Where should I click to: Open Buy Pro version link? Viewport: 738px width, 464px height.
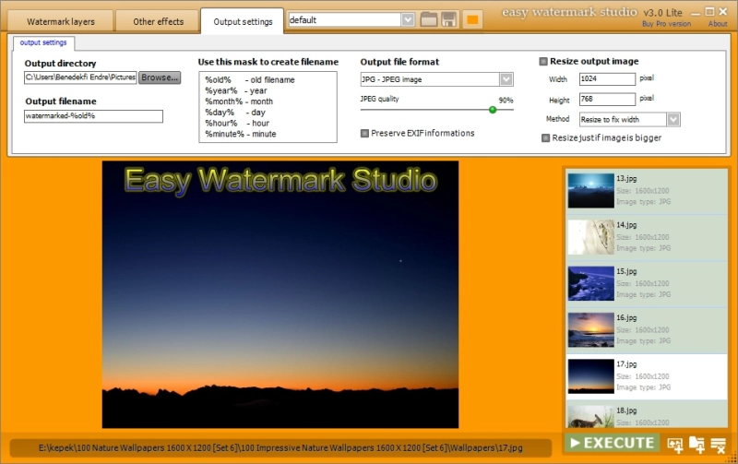tap(666, 24)
